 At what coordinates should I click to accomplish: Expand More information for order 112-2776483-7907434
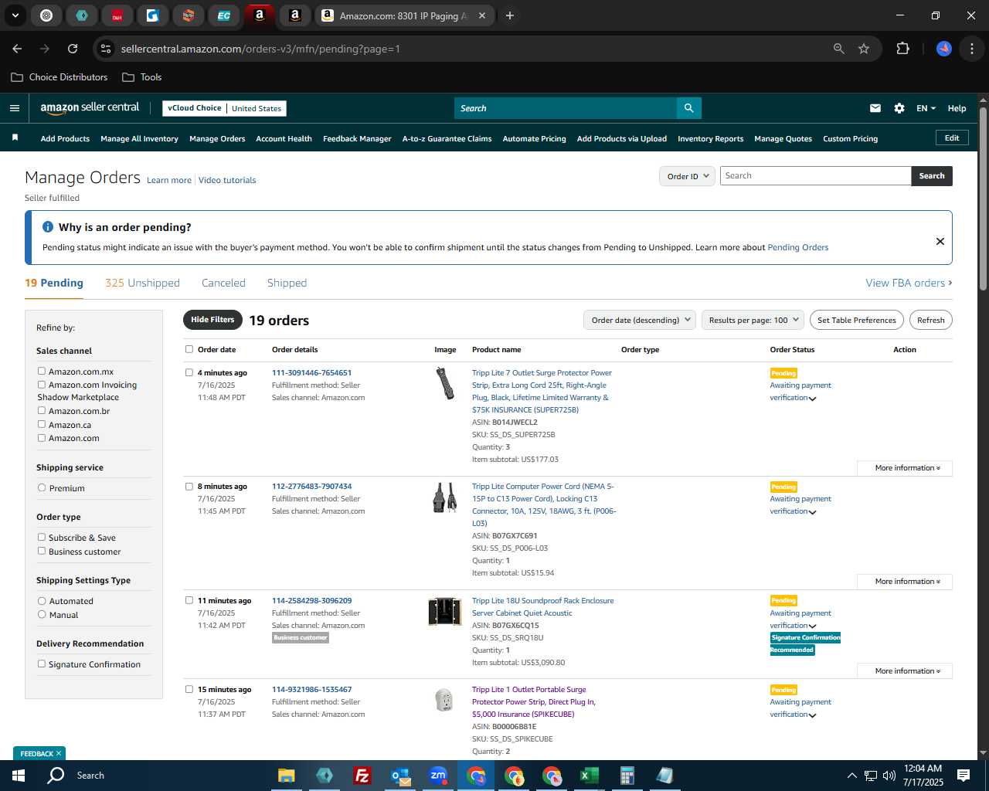[905, 582]
